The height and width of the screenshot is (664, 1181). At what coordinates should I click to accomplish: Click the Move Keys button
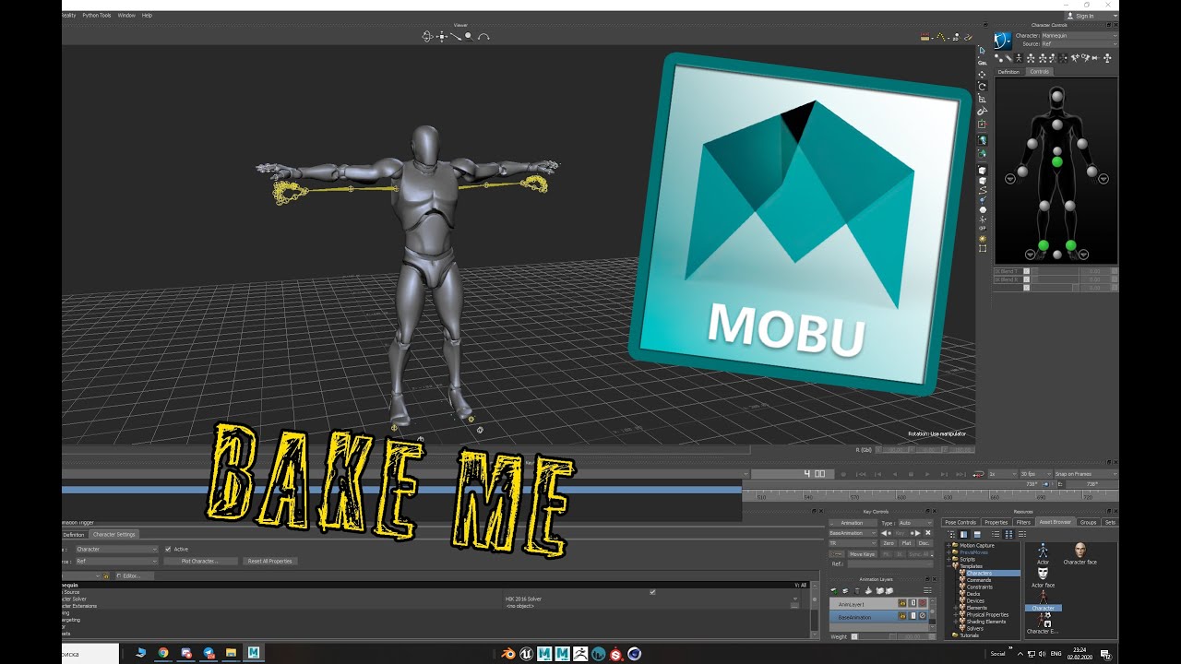click(862, 554)
